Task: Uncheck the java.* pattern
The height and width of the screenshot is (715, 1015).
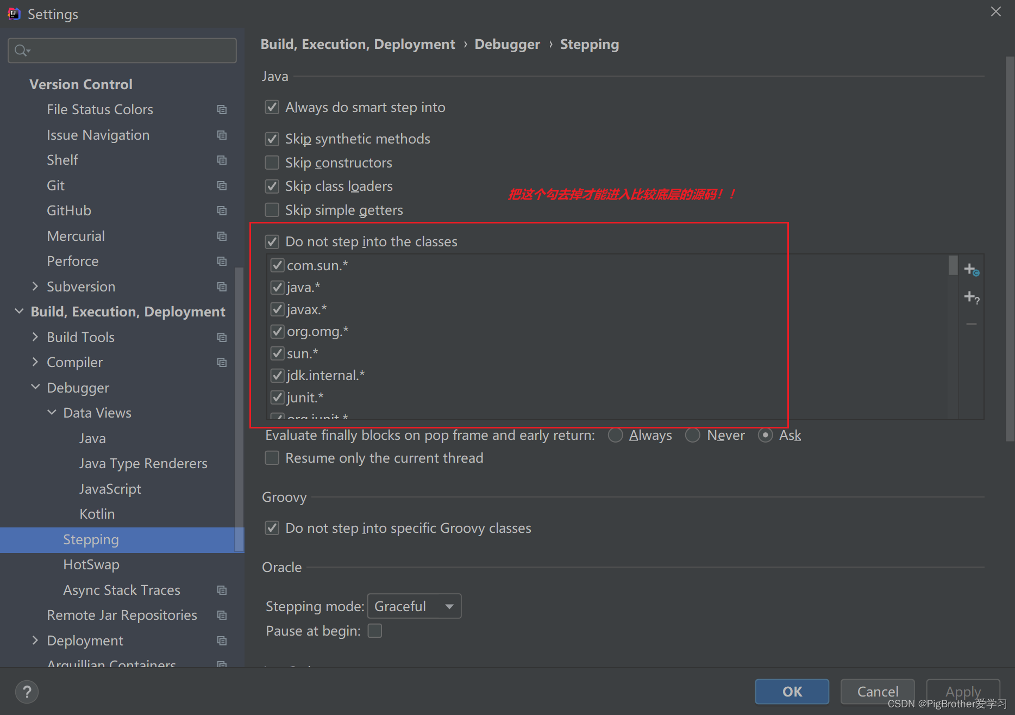Action: [277, 287]
